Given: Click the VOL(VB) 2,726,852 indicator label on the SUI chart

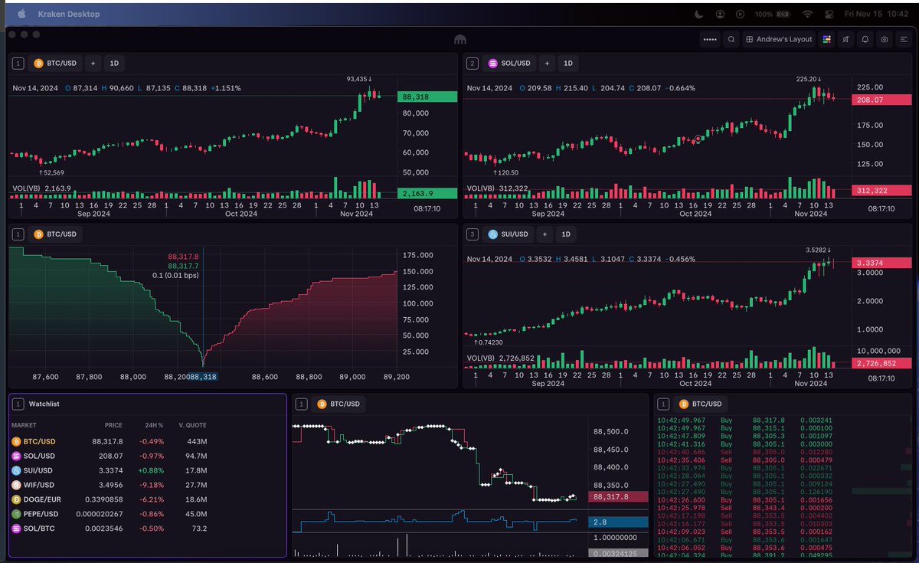Looking at the screenshot, I should click(x=501, y=358).
